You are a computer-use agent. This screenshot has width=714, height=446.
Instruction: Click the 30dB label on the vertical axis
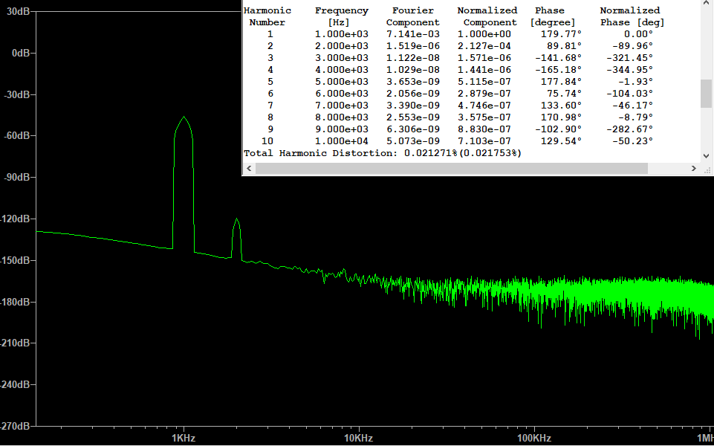19,11
